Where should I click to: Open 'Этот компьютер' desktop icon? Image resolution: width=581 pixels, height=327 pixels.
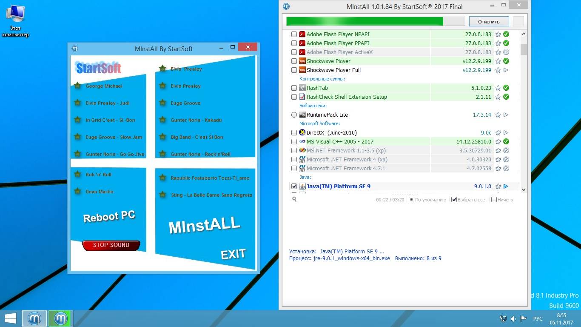[x=15, y=20]
